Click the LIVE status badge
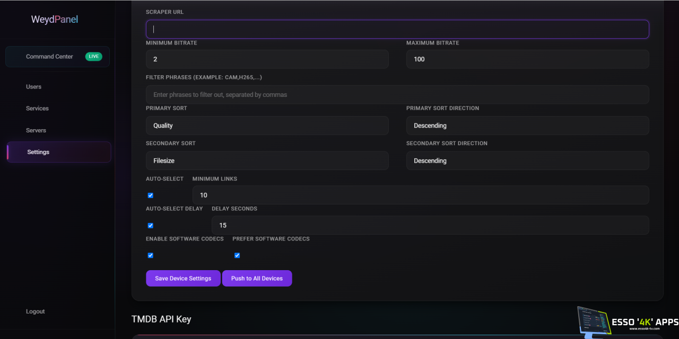Screen dimensions: 679x339 (x=94, y=57)
